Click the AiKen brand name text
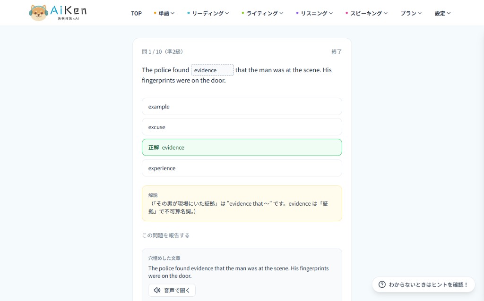This screenshot has width=484, height=301. (68, 10)
